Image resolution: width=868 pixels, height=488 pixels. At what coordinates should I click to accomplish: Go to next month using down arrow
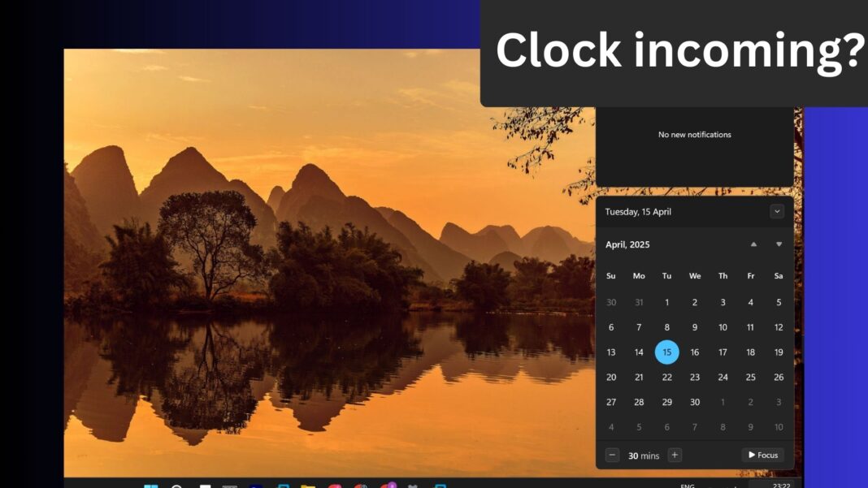tap(779, 244)
